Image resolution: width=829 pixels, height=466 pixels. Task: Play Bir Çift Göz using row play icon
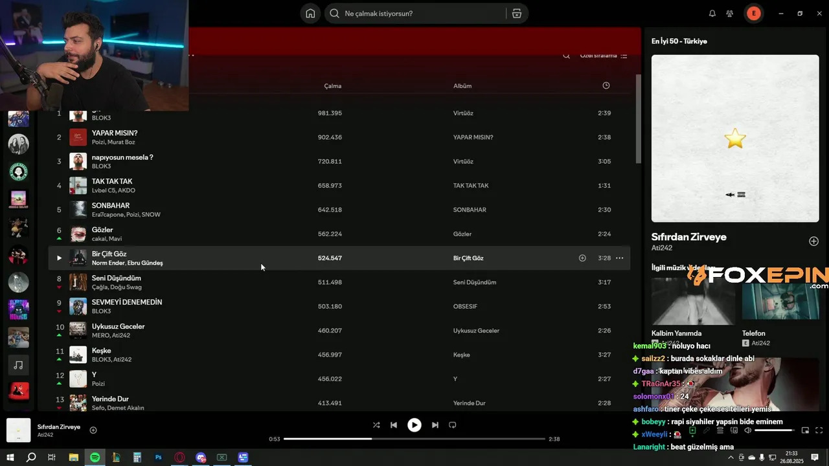[59, 258]
